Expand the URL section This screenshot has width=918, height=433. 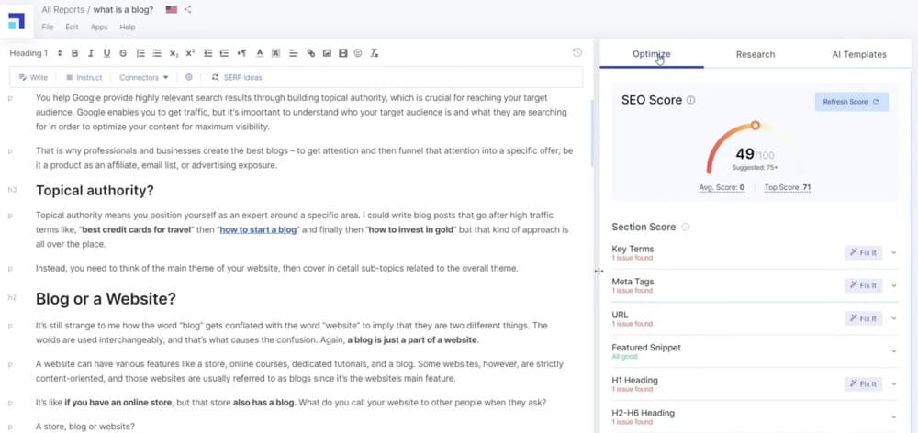coord(893,318)
